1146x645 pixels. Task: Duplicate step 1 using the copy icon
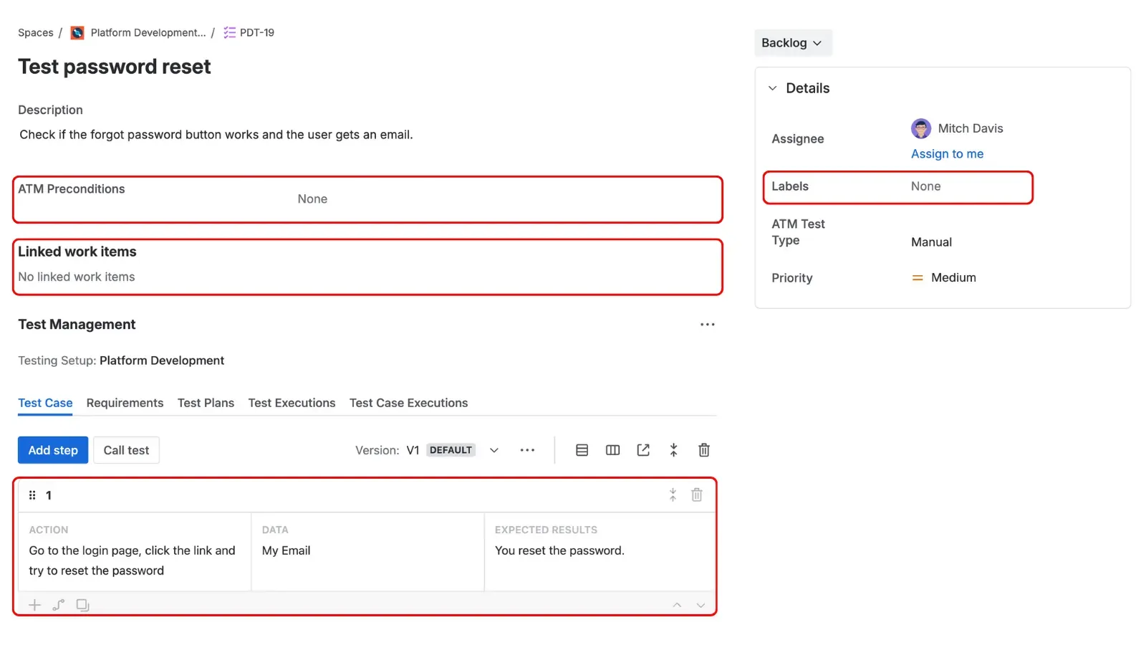click(82, 604)
